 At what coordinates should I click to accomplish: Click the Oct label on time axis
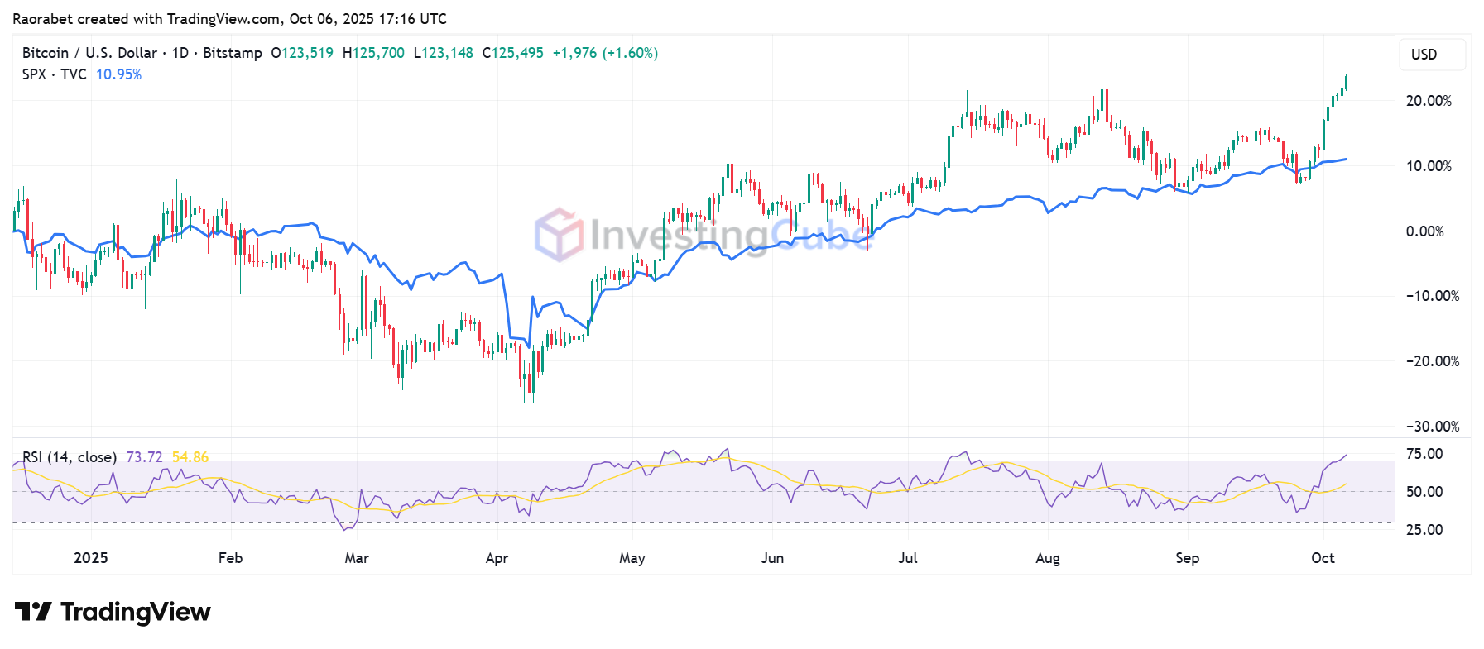point(1323,558)
